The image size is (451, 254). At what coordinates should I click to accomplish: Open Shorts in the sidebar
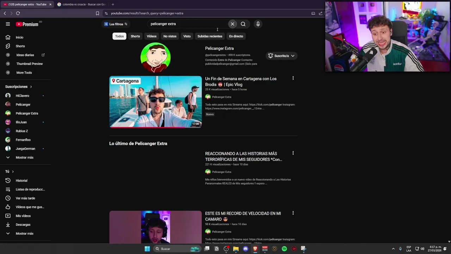tap(20, 46)
